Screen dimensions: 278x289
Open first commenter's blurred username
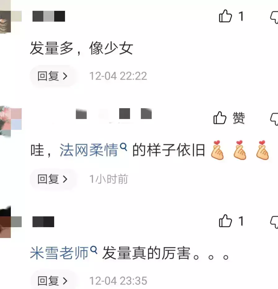[49, 16]
